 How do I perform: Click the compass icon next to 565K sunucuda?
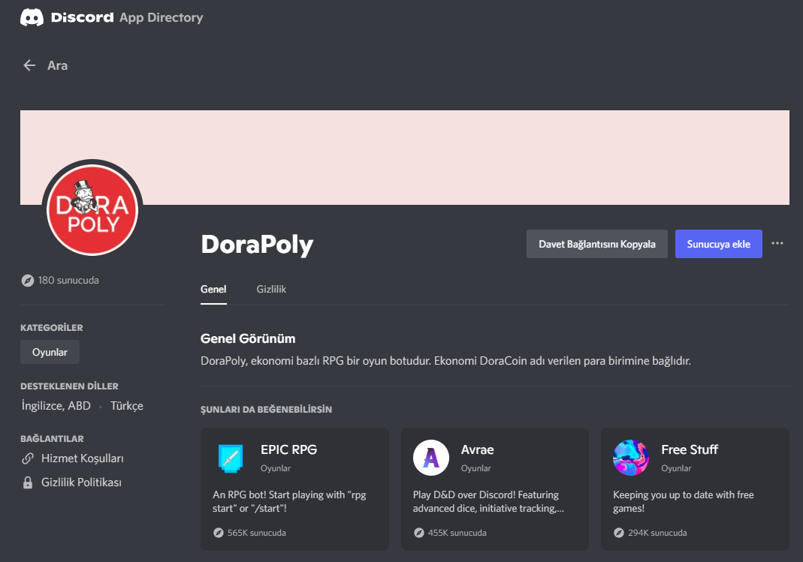218,532
